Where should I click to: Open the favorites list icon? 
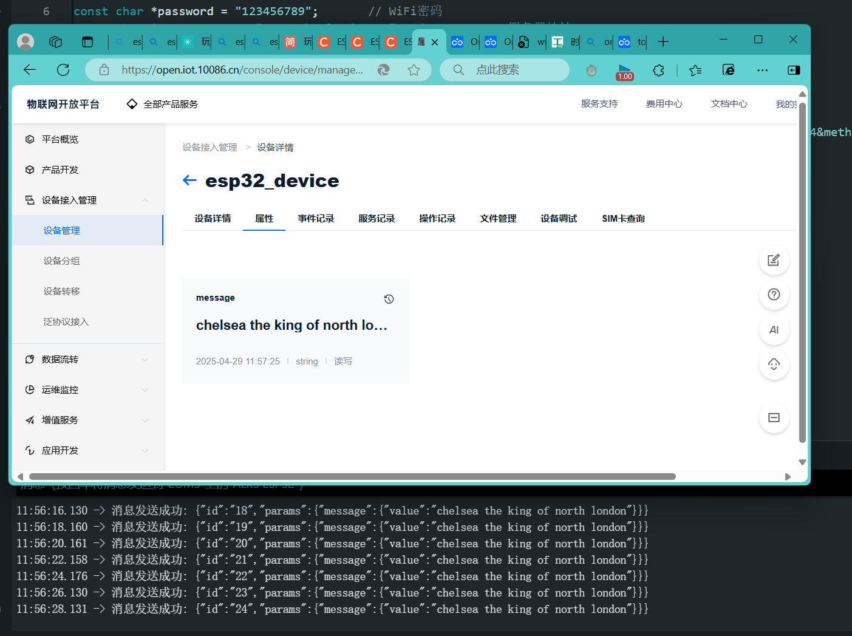point(696,70)
